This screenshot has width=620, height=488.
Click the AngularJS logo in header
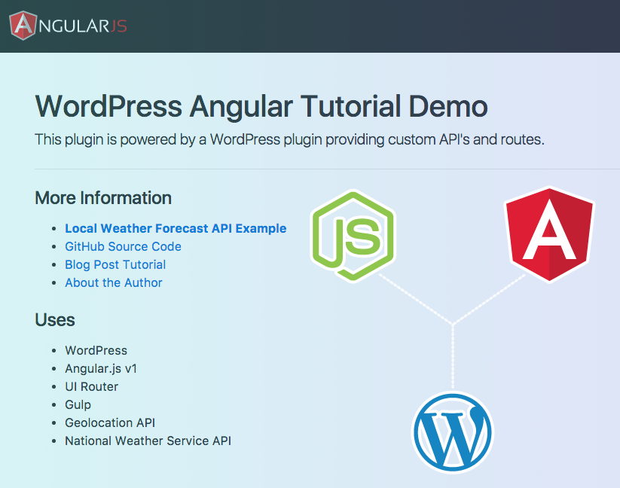68,26
